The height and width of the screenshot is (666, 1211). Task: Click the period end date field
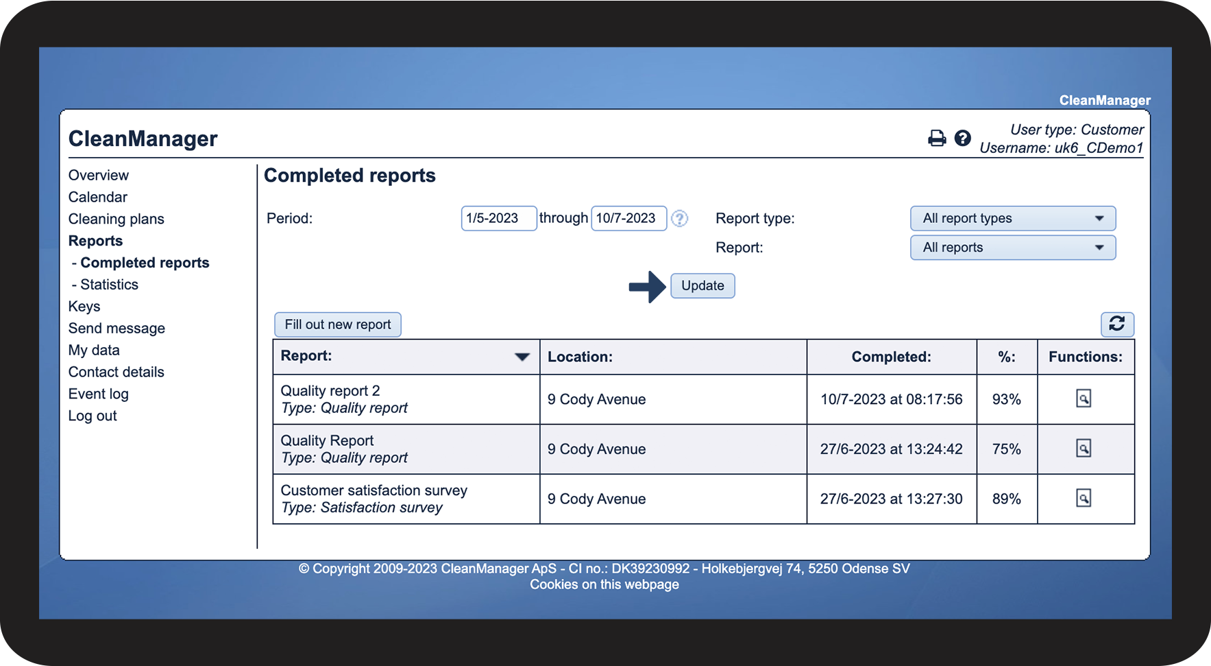628,219
